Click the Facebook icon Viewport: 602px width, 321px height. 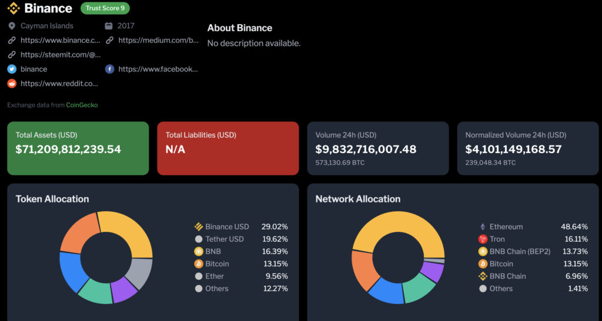pos(110,69)
